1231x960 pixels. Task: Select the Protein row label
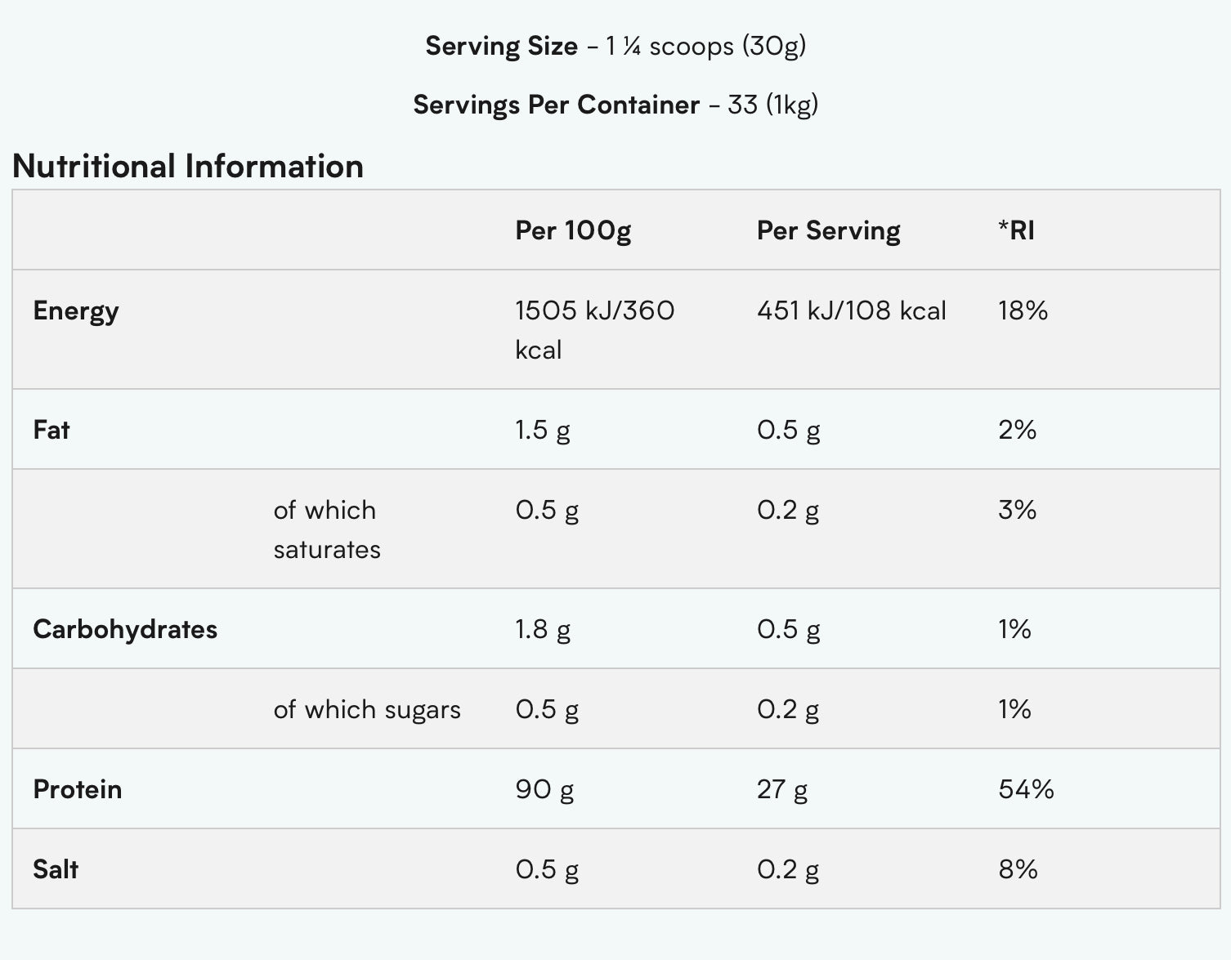click(x=78, y=789)
